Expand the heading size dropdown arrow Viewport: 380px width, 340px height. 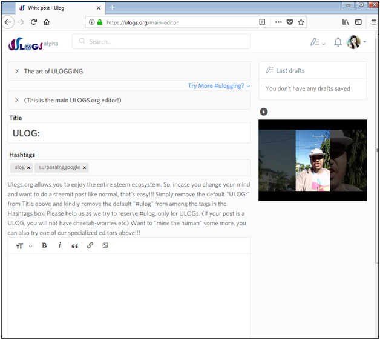coord(30,246)
